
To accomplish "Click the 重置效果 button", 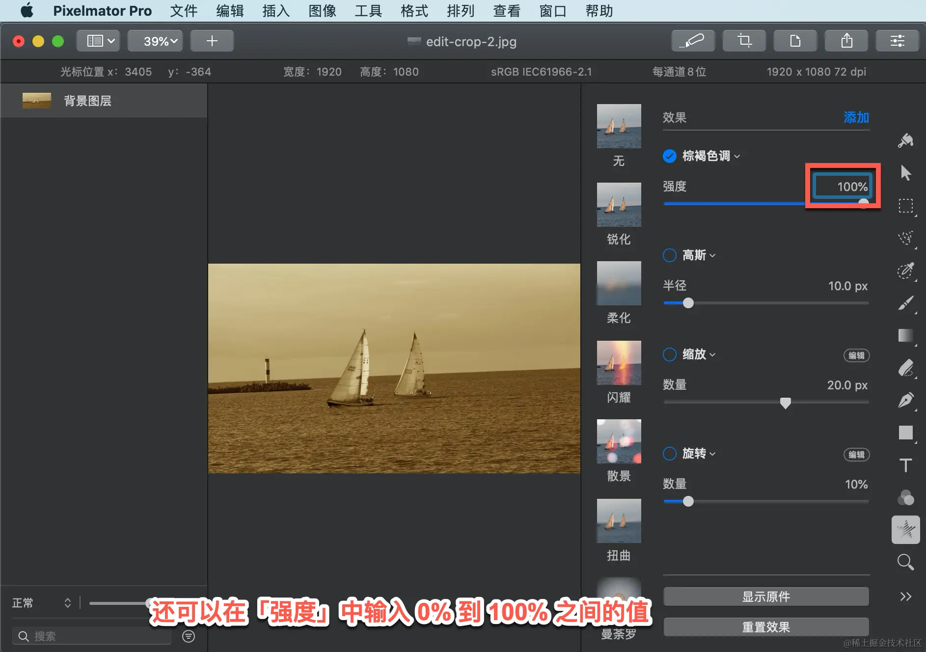I will [x=766, y=627].
